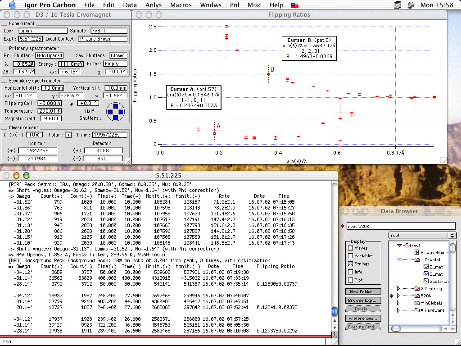Click the command line containing rsa

click(162, 341)
